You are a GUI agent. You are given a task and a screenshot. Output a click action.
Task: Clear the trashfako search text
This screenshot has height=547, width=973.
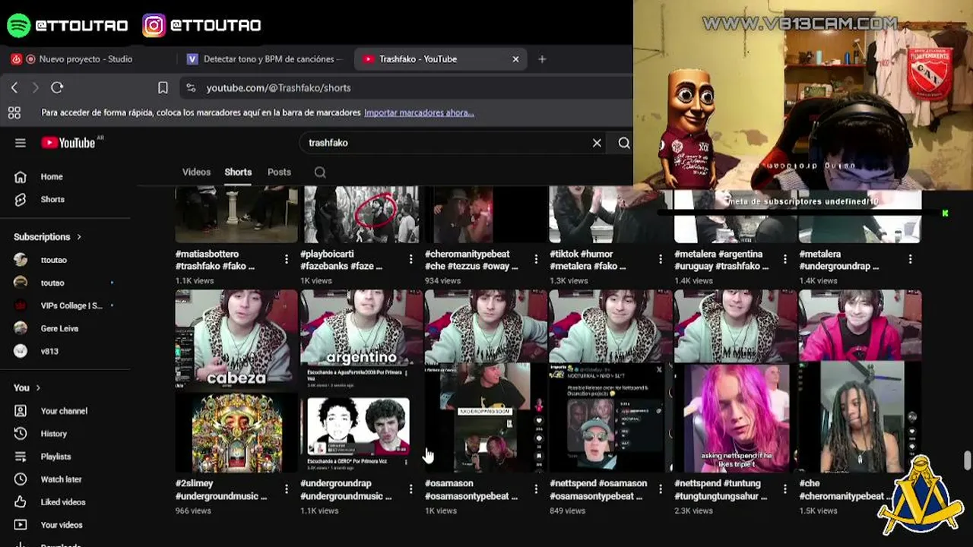coord(597,143)
